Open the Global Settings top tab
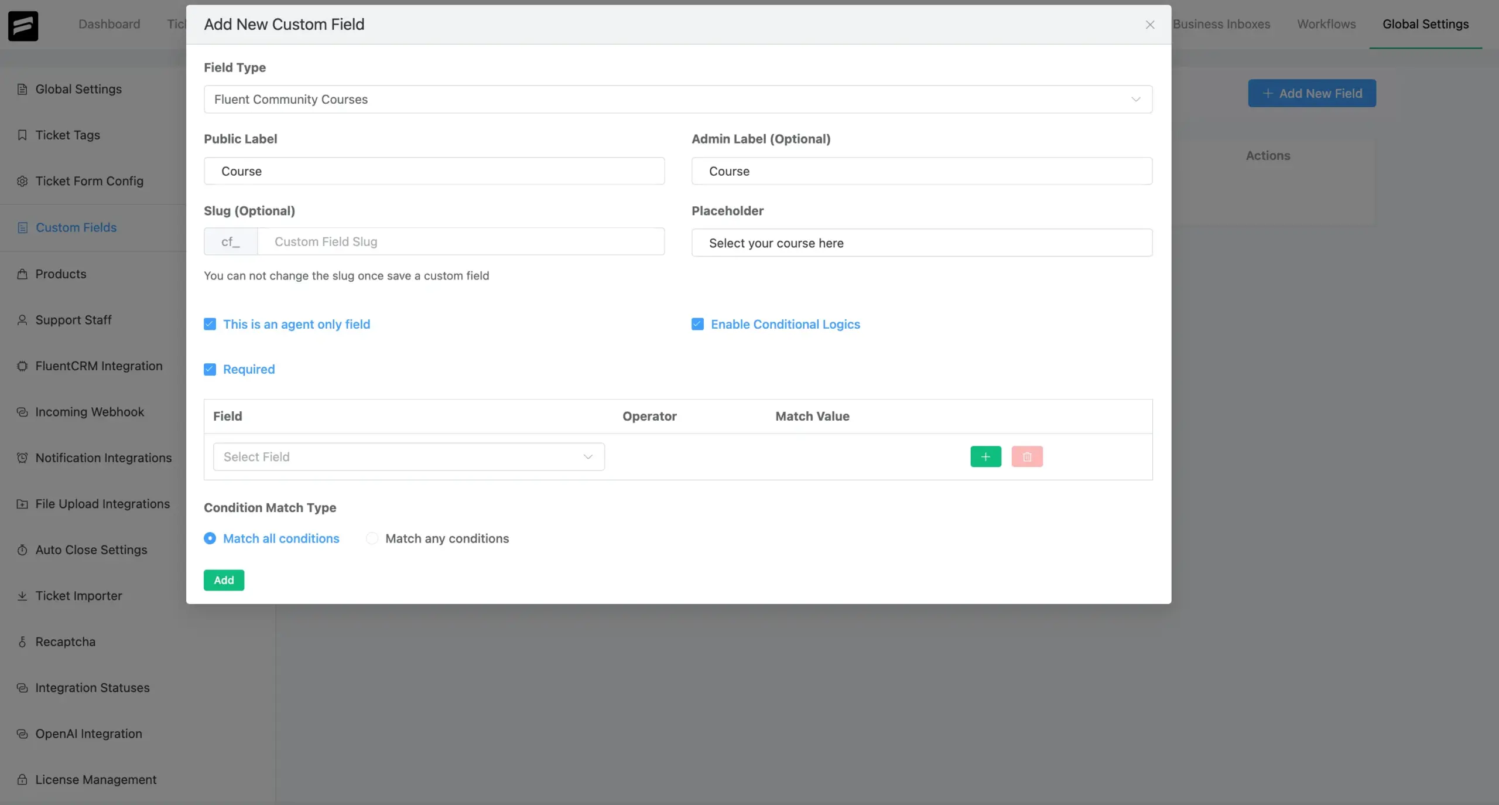 click(1426, 24)
